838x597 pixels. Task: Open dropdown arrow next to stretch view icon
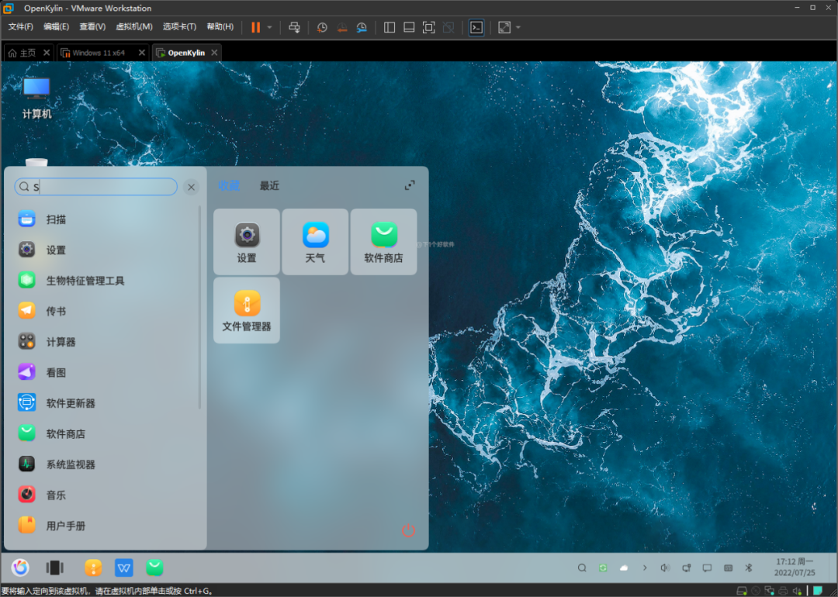point(518,27)
